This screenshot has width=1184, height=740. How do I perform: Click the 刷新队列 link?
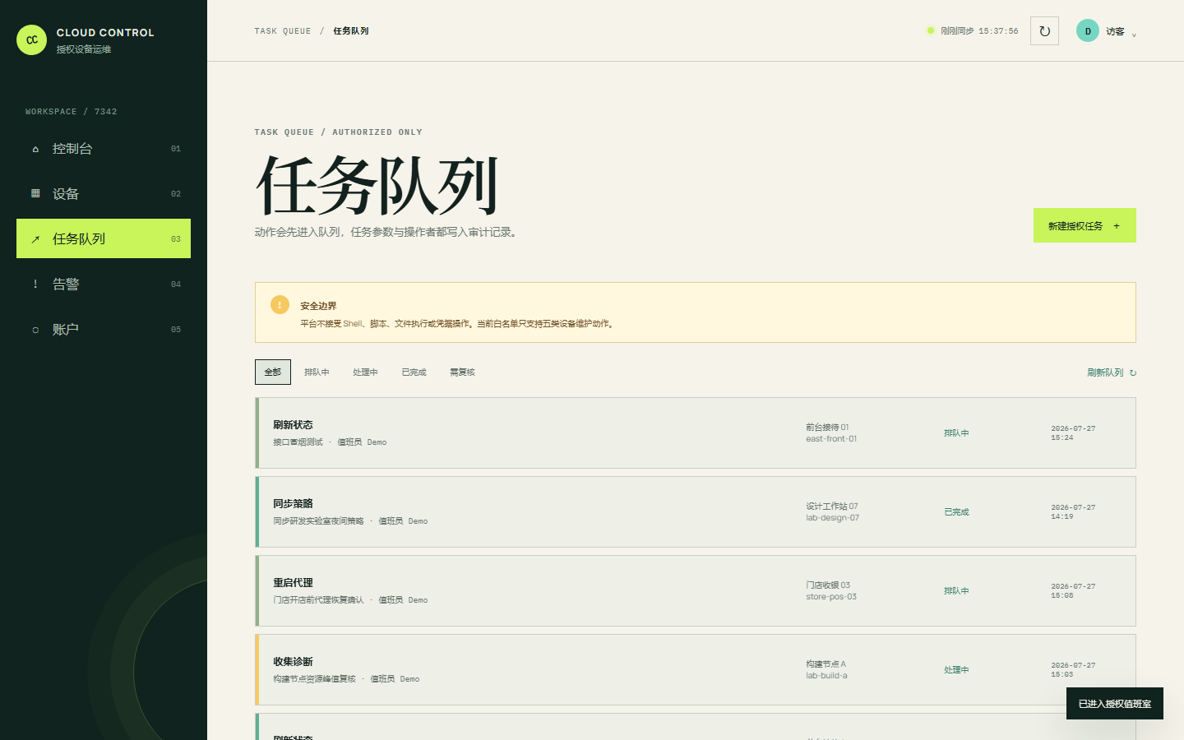(x=1112, y=372)
